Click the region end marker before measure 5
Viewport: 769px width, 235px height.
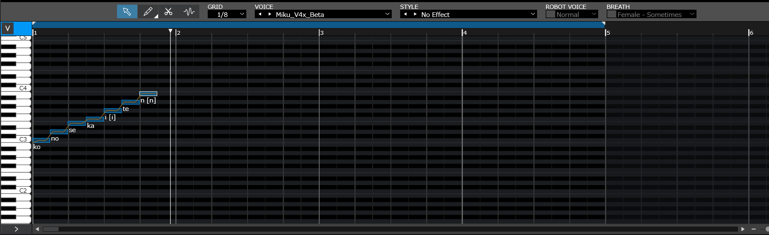[x=603, y=24]
